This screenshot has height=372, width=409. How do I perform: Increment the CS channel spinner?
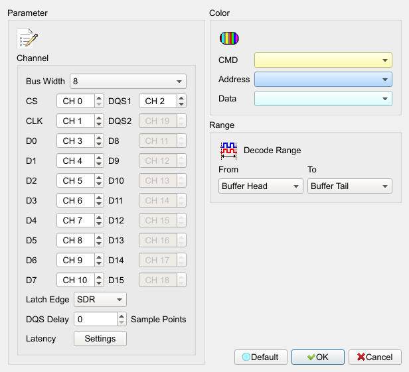pyautogui.click(x=99, y=98)
